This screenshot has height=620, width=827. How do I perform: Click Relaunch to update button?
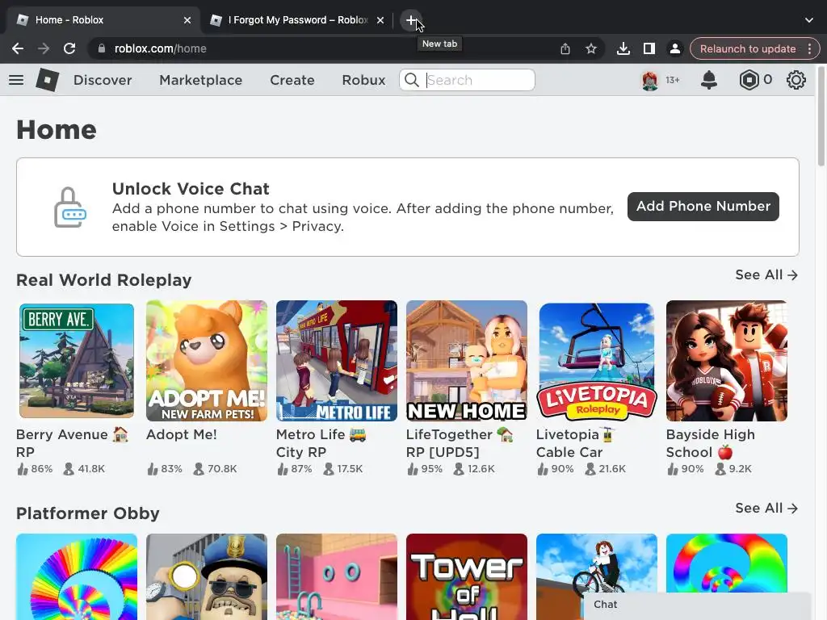748,48
